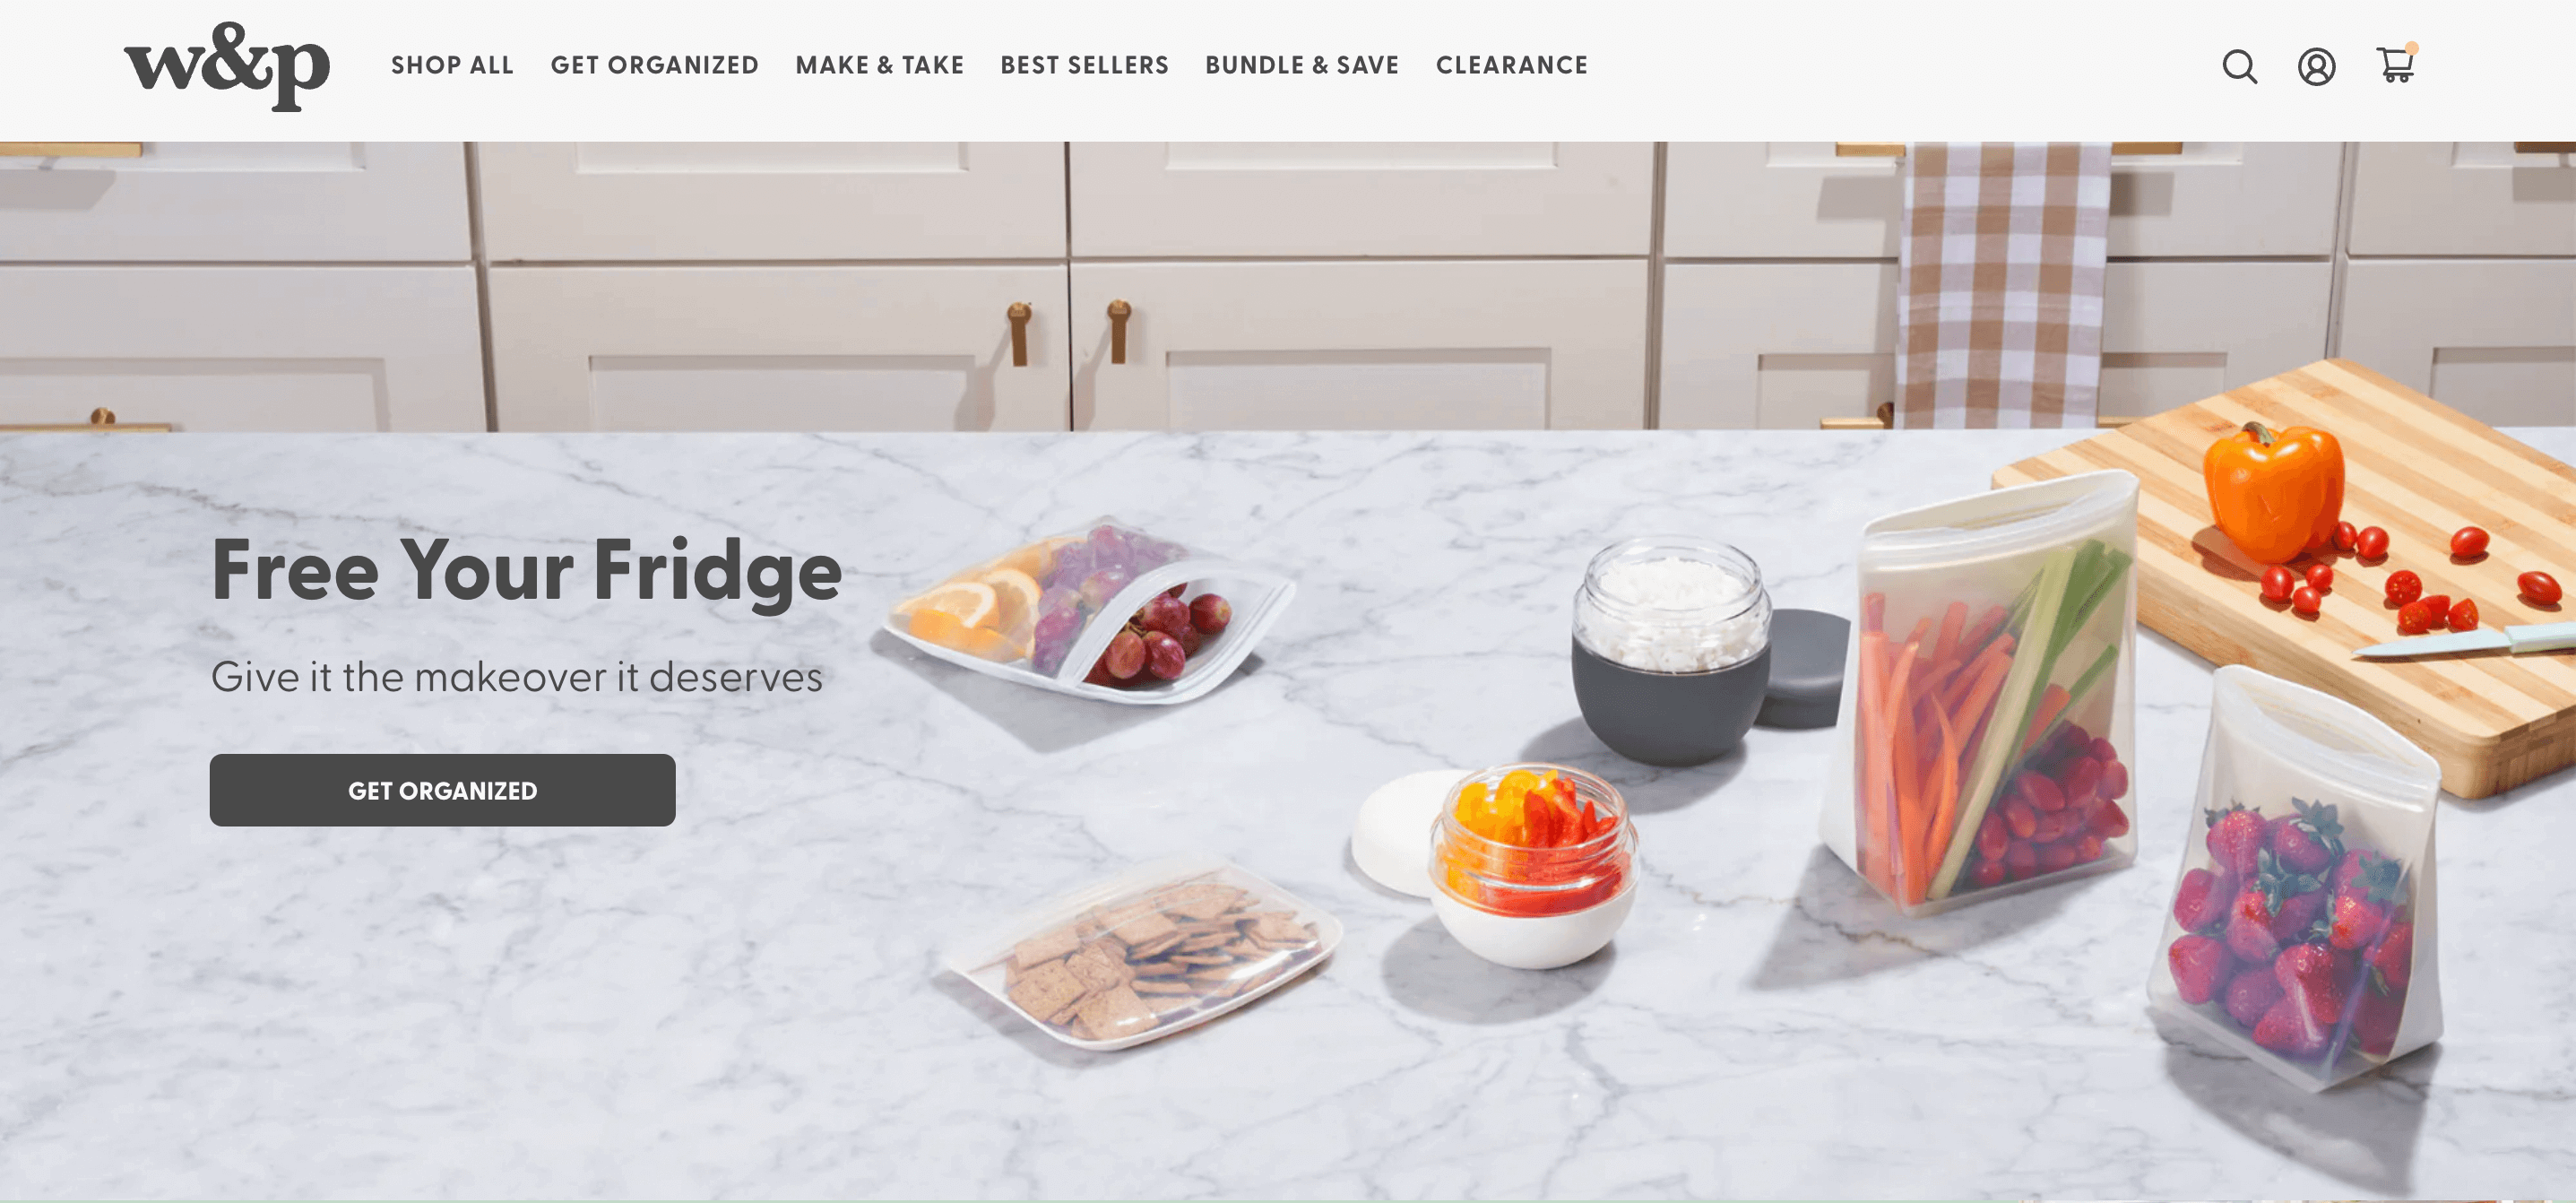Screen dimensions: 2576x1203
Task: Toggle search bar visibility
Action: coord(2239,65)
